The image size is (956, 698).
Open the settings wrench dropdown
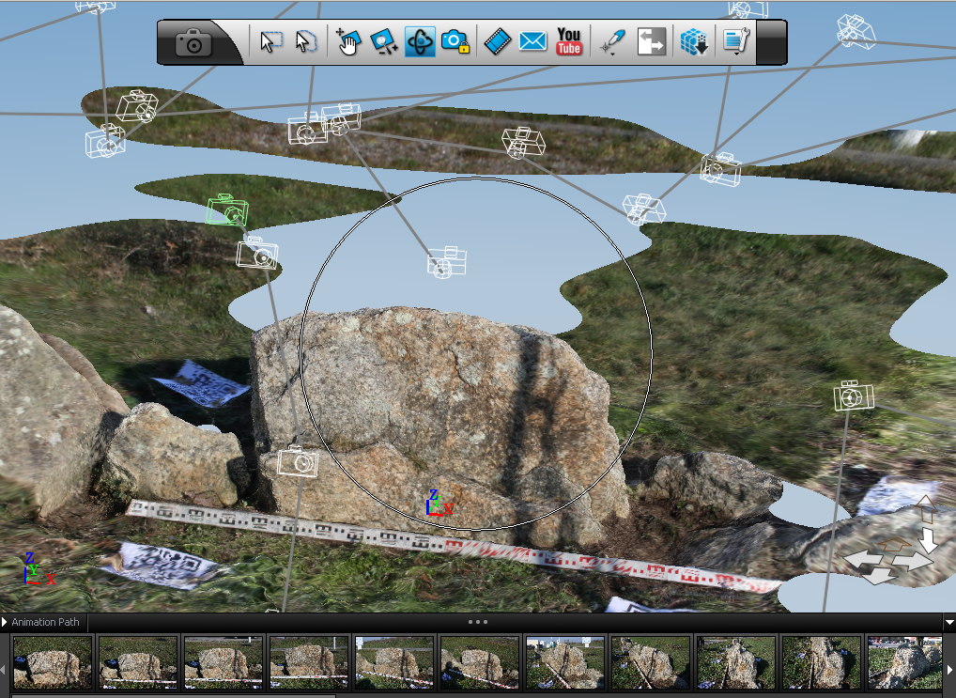pyautogui.click(x=734, y=42)
